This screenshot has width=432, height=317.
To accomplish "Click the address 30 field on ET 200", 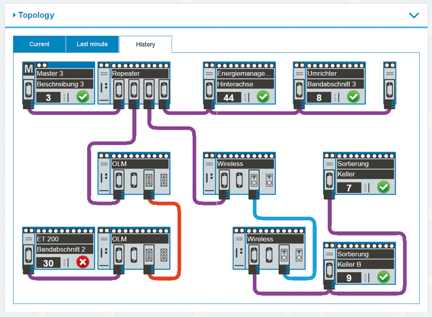I will [x=48, y=263].
